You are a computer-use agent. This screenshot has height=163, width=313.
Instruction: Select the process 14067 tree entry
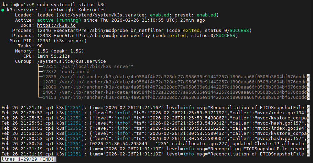pyautogui.click(x=172, y=92)
